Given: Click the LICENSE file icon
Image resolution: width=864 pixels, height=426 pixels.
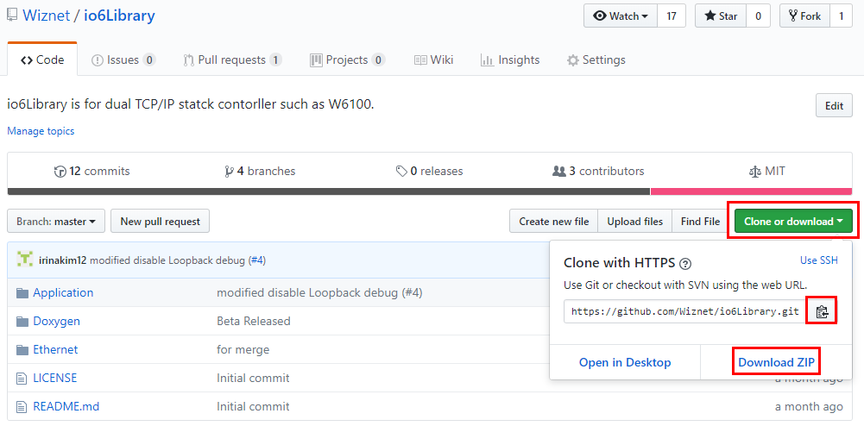Looking at the screenshot, I should (x=22, y=379).
